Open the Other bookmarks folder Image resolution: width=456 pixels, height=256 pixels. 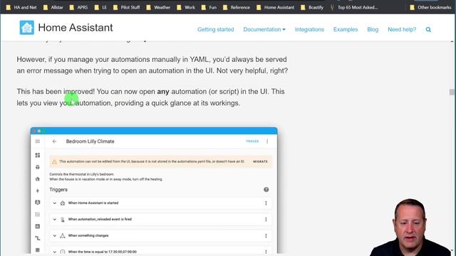430,8
